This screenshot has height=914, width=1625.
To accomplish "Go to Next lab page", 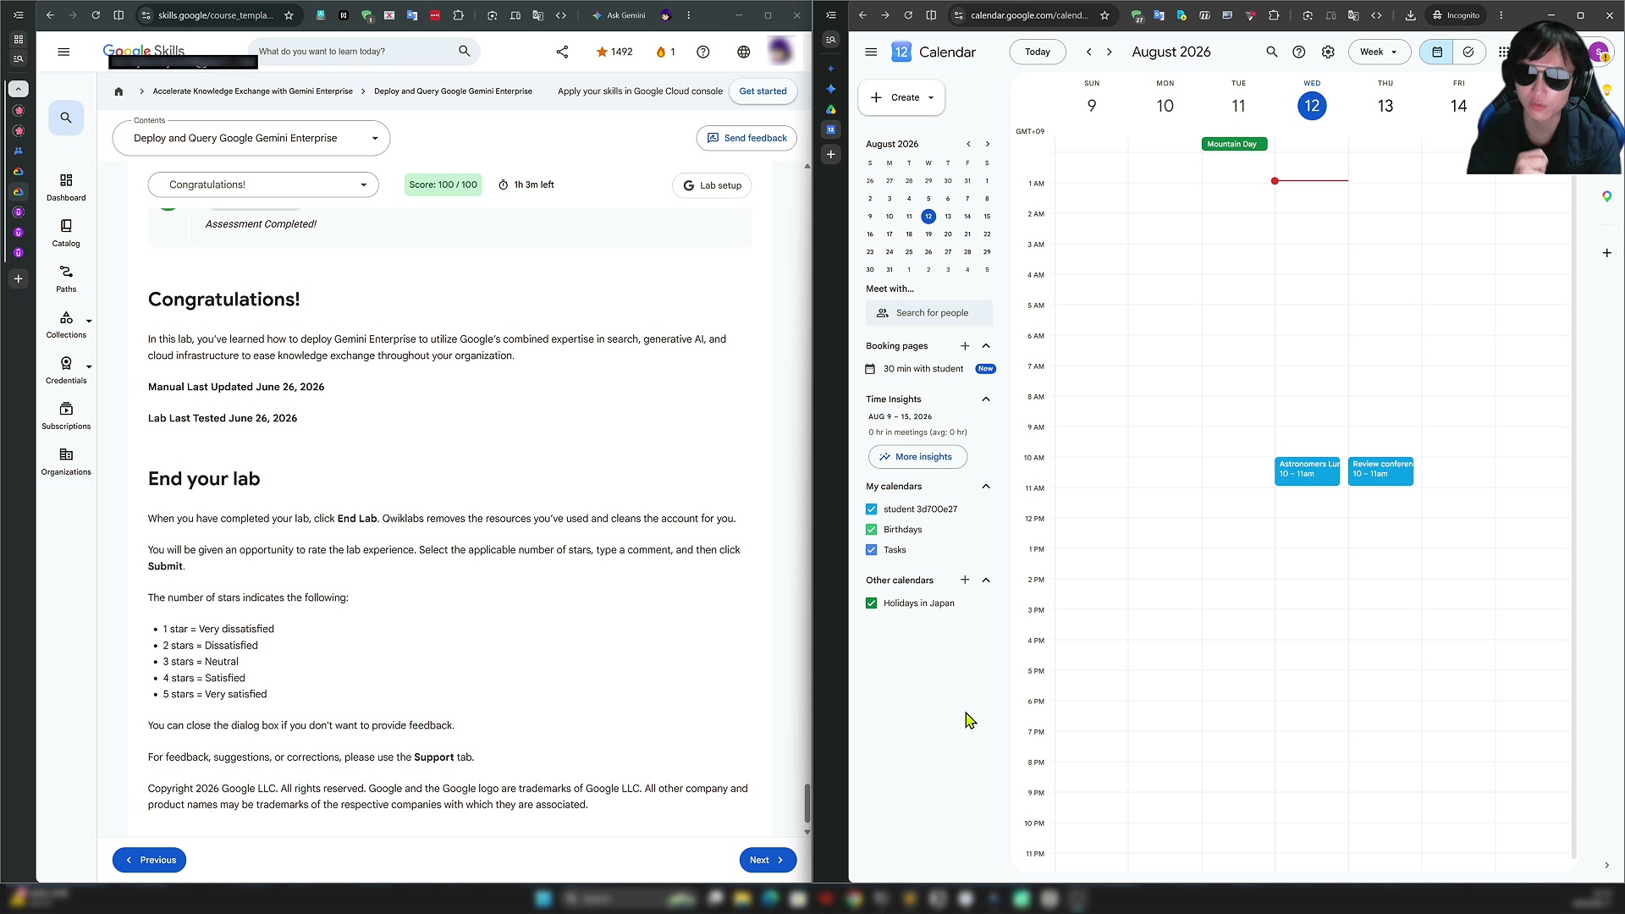I will (768, 860).
